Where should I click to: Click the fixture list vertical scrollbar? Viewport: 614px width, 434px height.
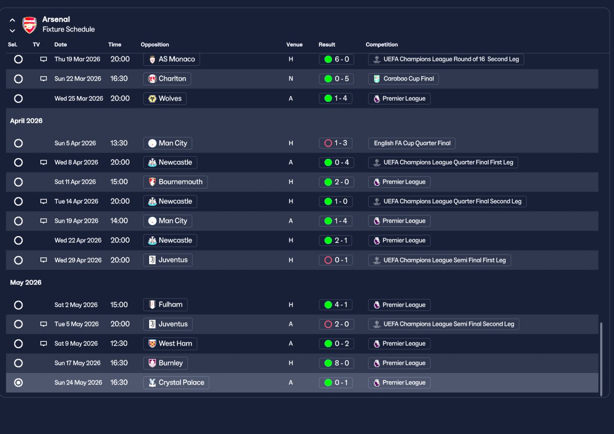point(601,359)
